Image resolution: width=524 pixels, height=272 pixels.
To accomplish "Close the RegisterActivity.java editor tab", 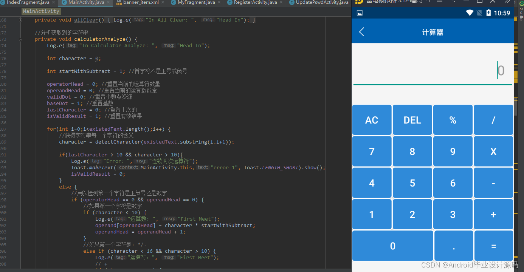I will tap(281, 2).
